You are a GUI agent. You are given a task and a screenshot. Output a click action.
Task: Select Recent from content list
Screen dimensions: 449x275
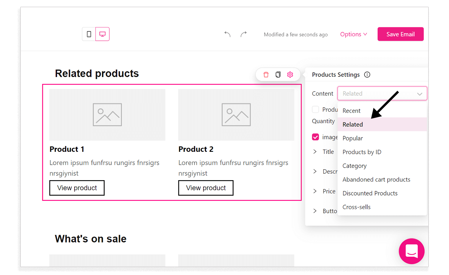point(382,111)
